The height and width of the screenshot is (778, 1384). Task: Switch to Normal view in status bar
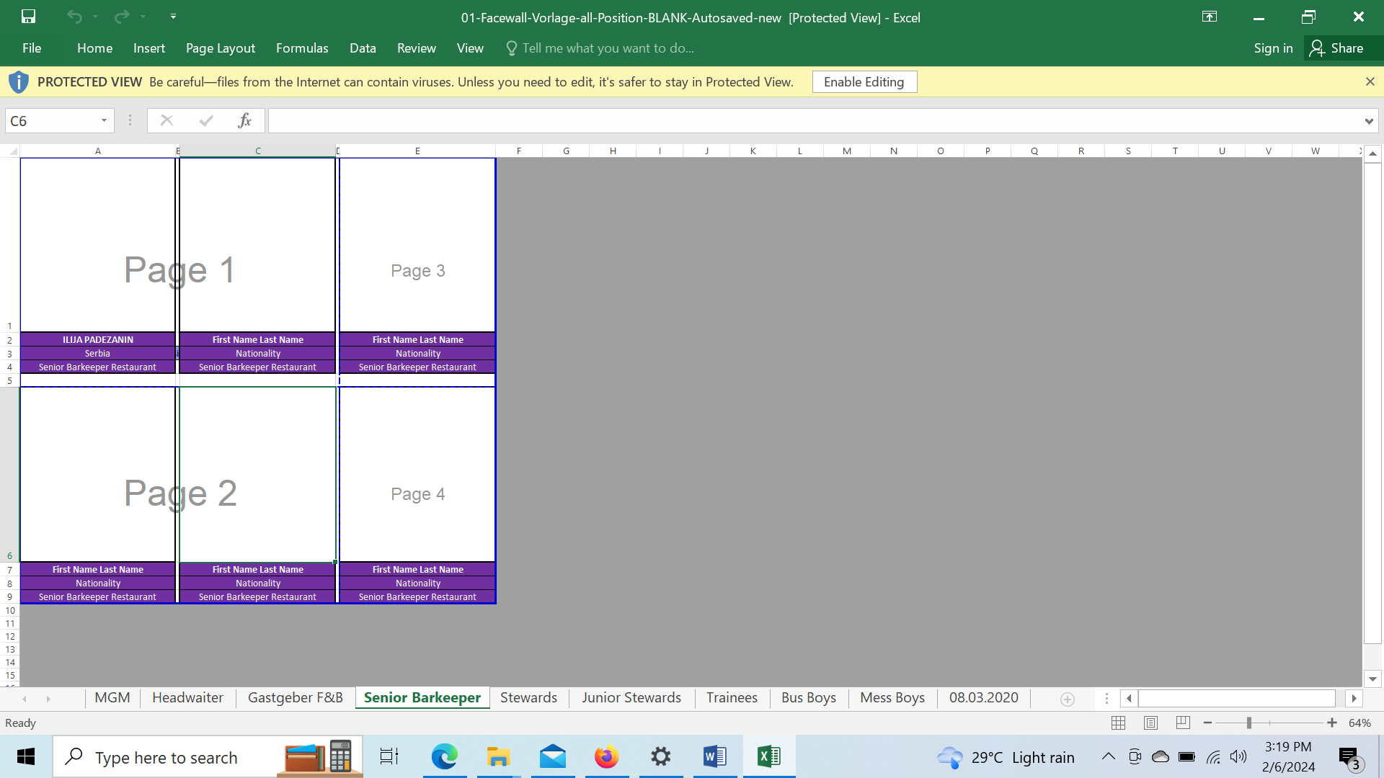1118,723
